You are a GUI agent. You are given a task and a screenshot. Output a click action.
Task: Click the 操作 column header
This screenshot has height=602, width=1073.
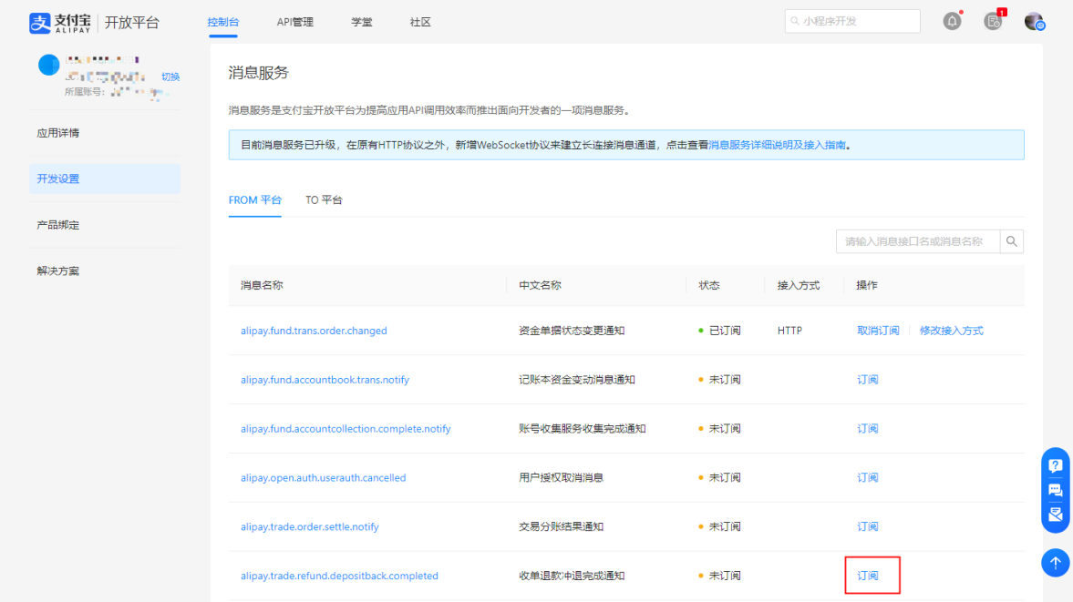point(867,286)
